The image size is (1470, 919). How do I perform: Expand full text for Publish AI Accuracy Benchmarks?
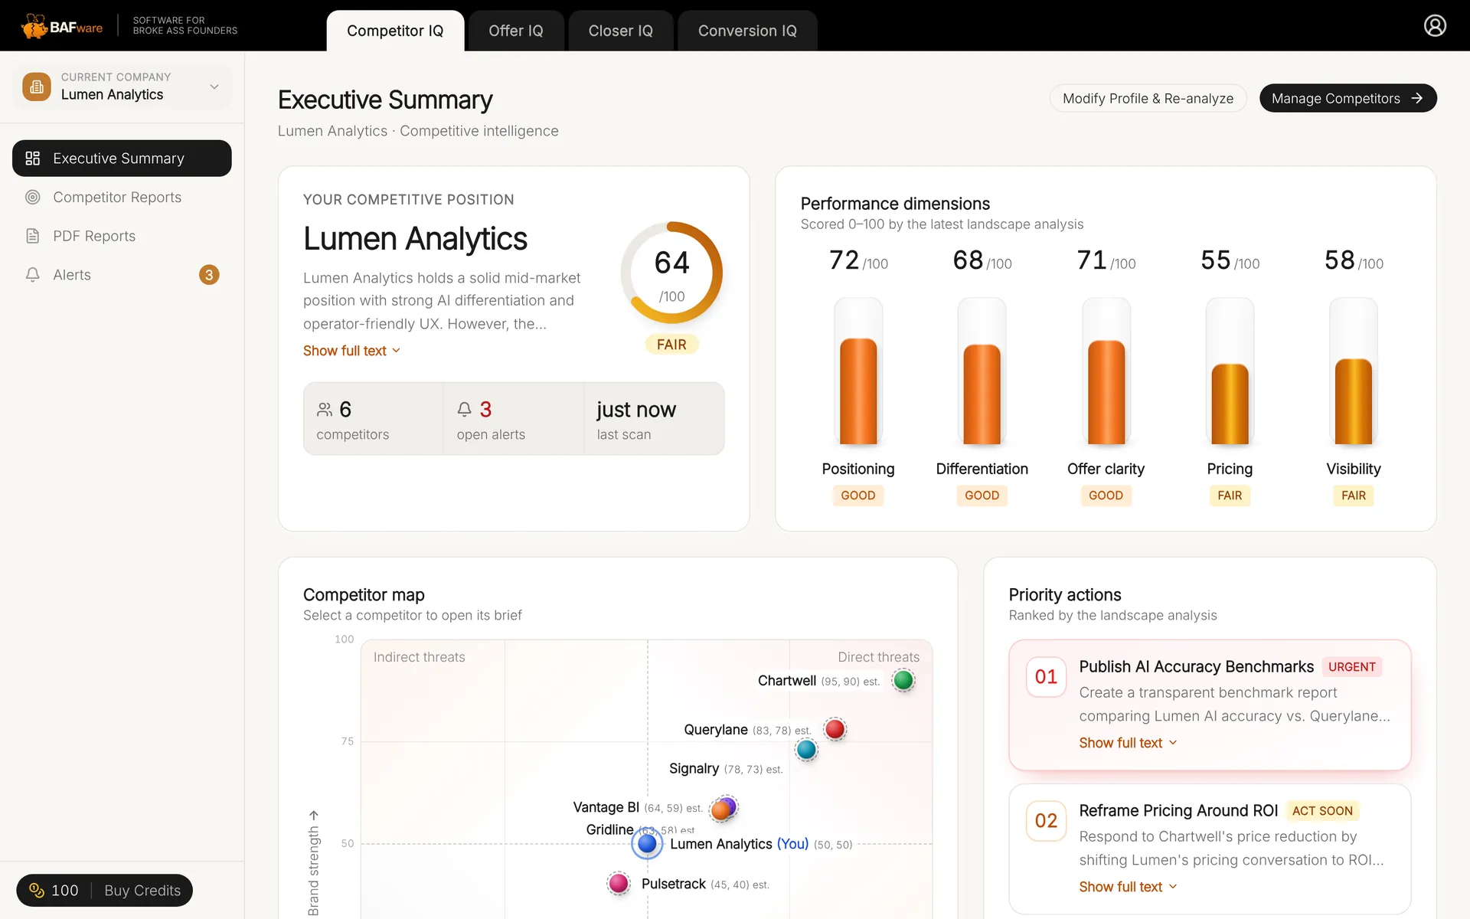click(x=1128, y=743)
